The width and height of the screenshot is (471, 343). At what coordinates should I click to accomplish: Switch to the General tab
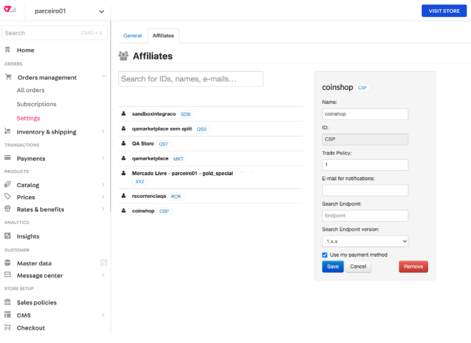tap(132, 36)
